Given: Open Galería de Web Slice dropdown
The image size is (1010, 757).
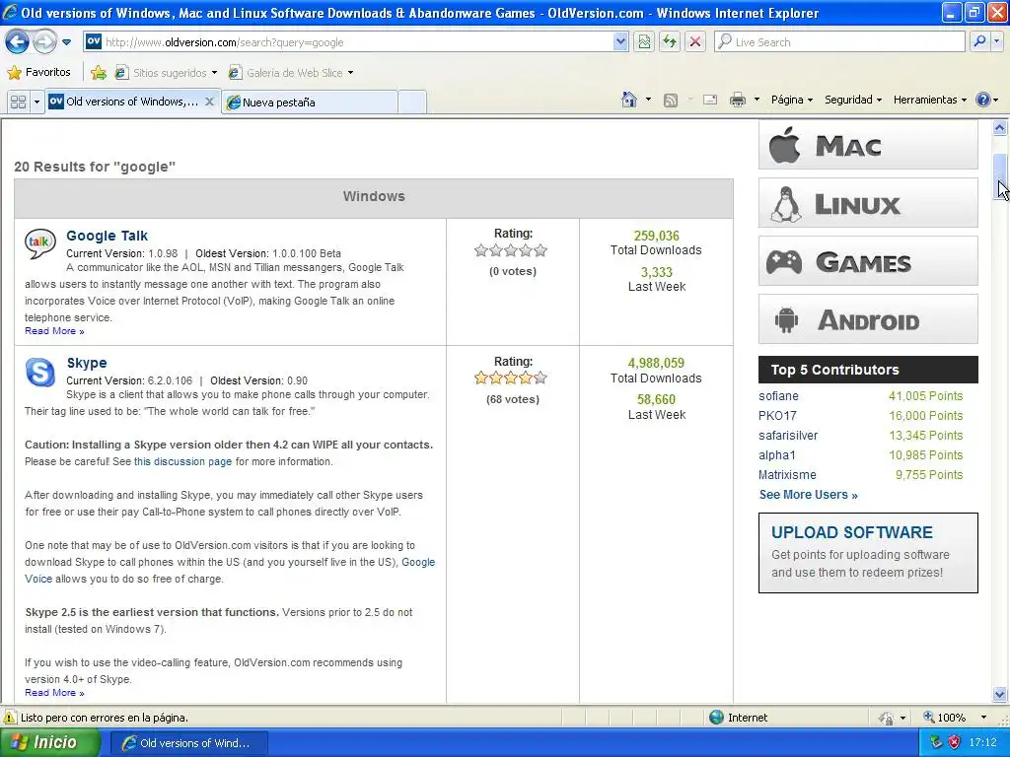Looking at the screenshot, I should coord(291,73).
